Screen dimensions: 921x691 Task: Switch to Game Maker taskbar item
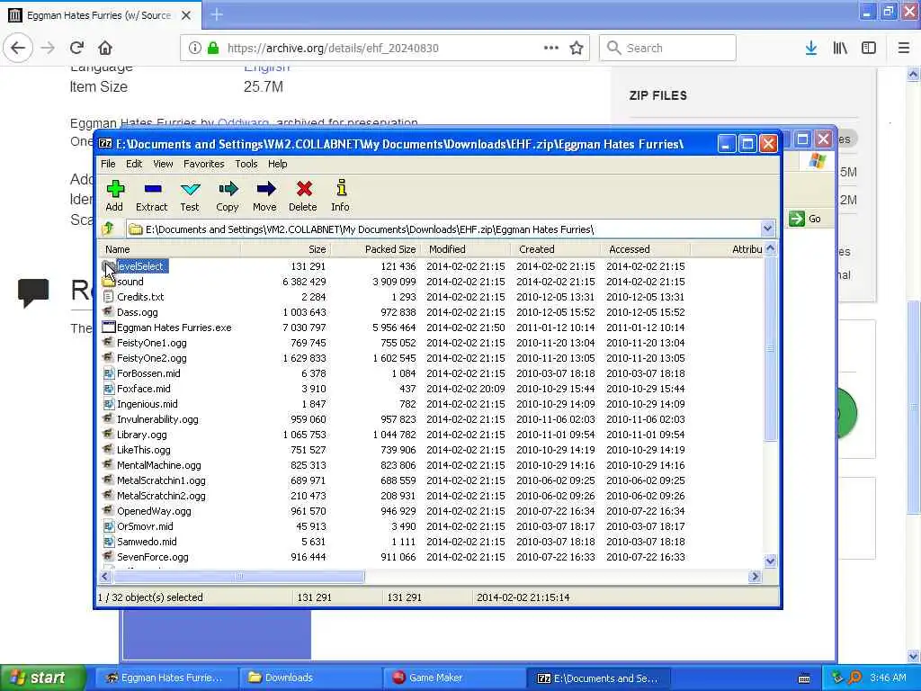tap(454, 678)
